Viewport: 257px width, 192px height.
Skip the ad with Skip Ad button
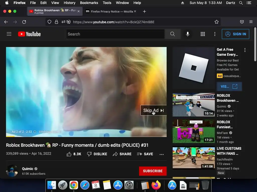point(154,110)
